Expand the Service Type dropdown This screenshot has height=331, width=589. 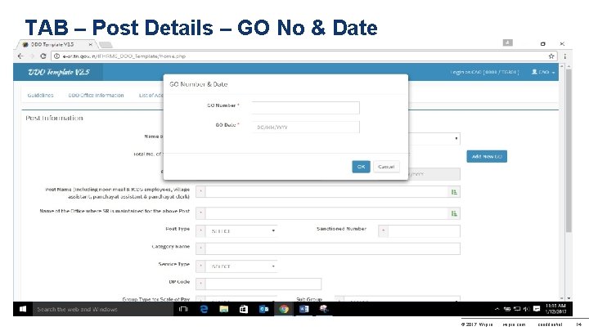point(241,266)
